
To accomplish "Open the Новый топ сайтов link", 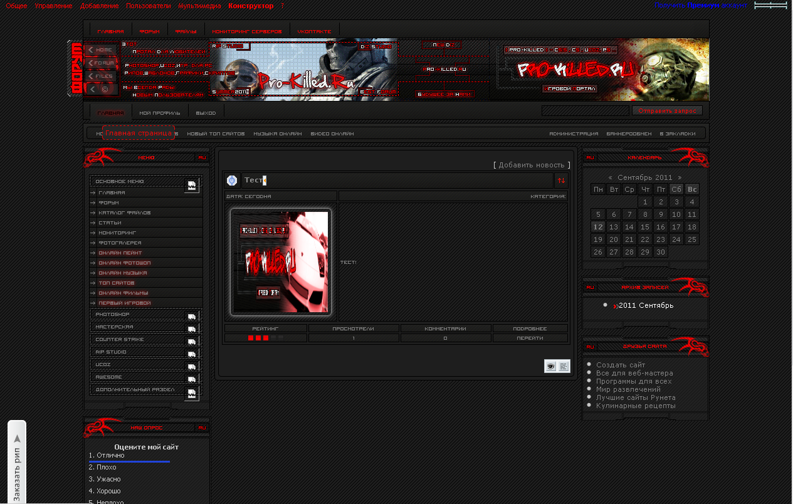I will (x=216, y=134).
